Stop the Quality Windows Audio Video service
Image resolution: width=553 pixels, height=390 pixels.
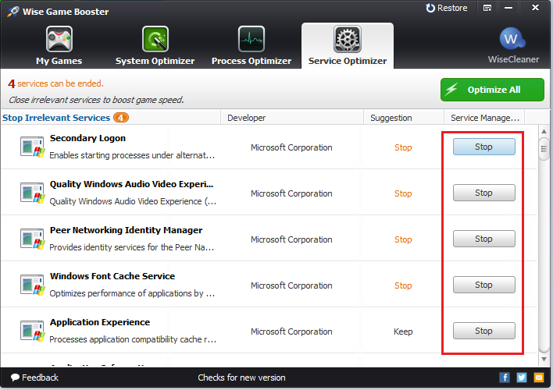coord(483,193)
